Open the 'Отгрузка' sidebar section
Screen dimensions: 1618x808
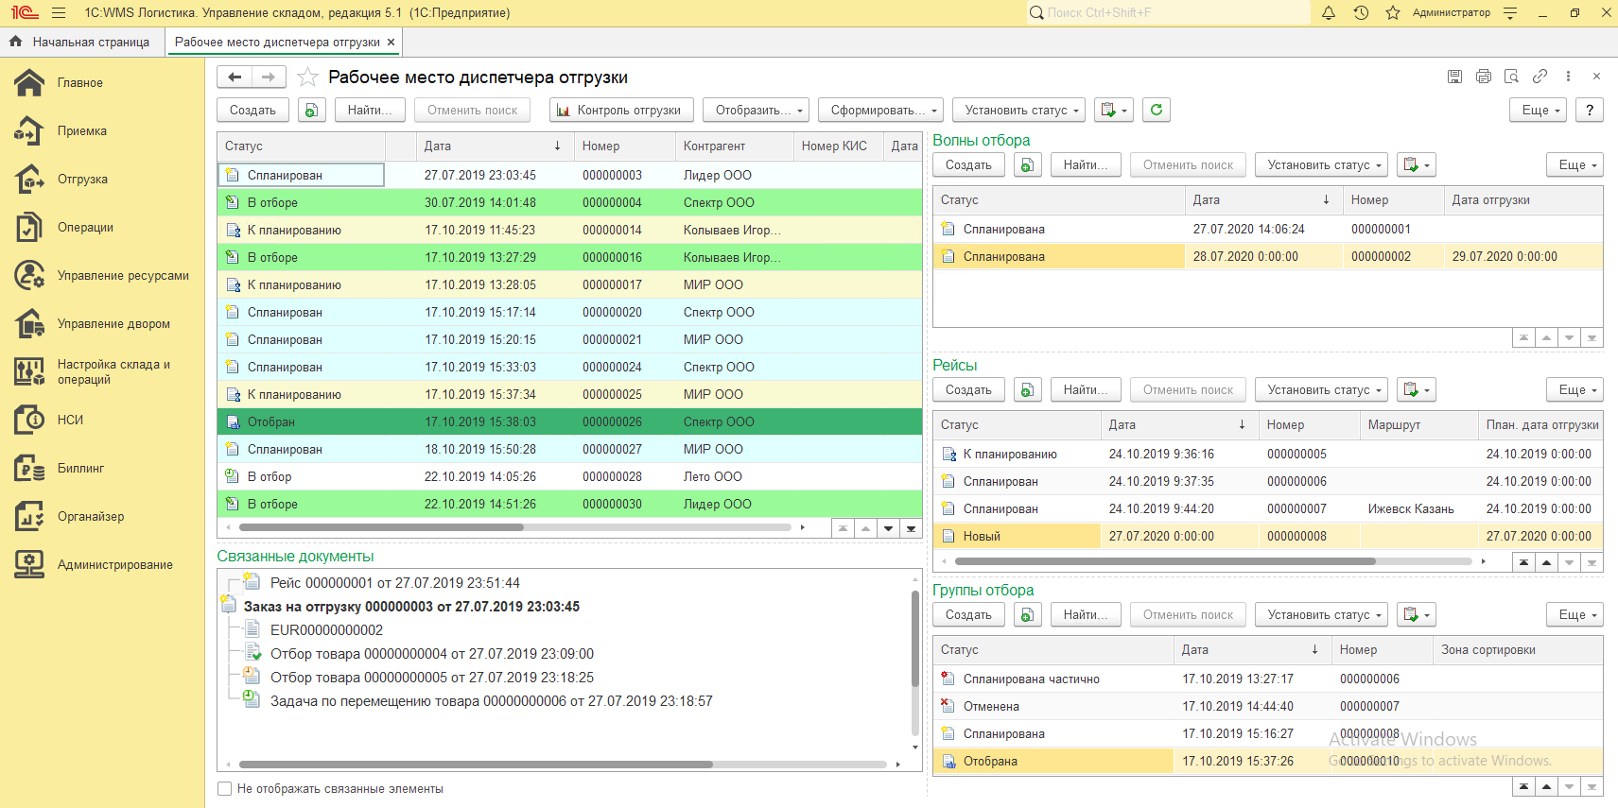click(82, 179)
